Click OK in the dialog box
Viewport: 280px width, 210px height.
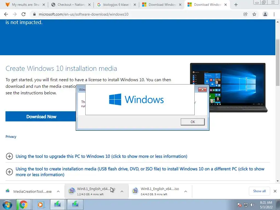point(193,122)
